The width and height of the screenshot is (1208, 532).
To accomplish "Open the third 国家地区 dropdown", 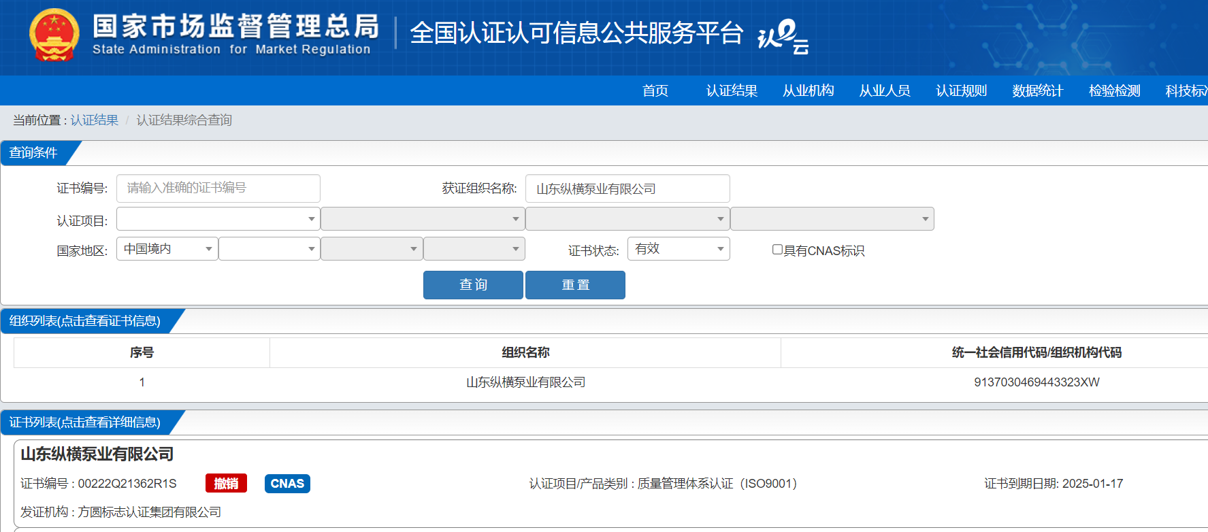I will [372, 249].
